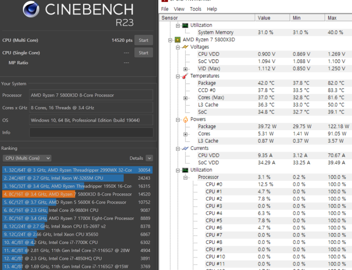This screenshot has height=270, width=352.
Task: Open the CPU (Multi Core) ranking dropdown
Action: point(27,158)
